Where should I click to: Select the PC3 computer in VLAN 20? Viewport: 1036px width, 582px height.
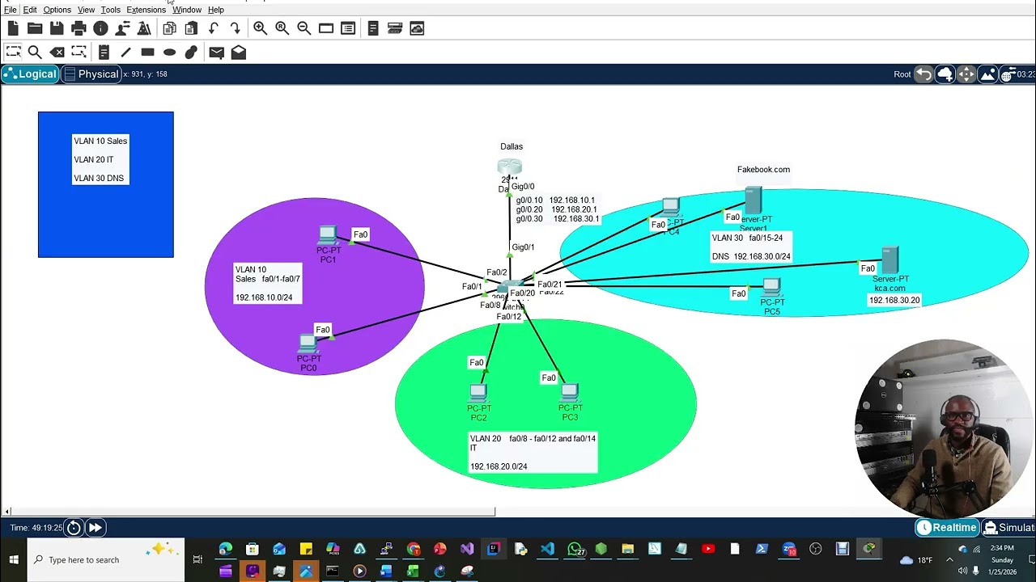click(570, 393)
